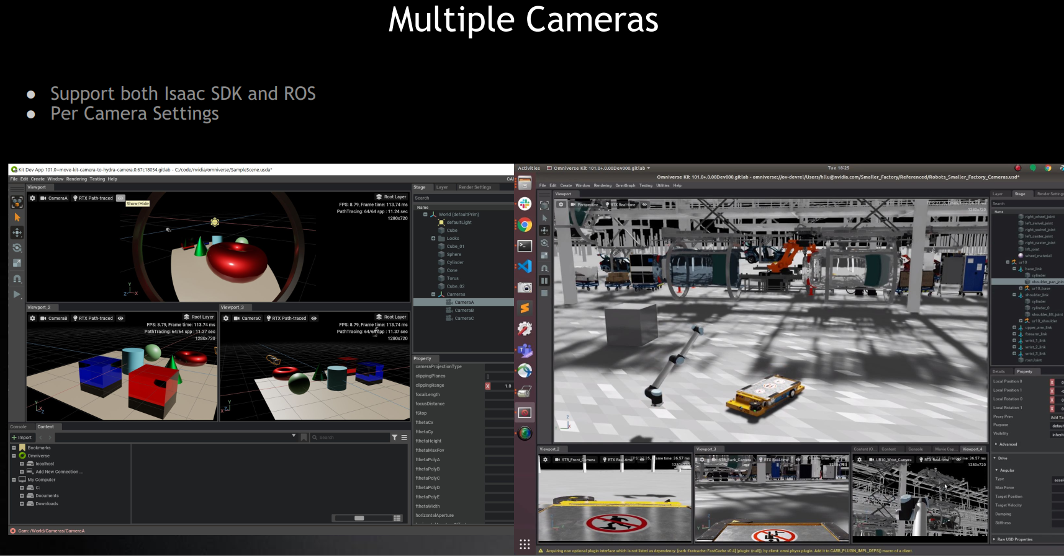This screenshot has height=556, width=1064.
Task: Open Google Chrome from the Ubuntu dock
Action: (x=525, y=225)
